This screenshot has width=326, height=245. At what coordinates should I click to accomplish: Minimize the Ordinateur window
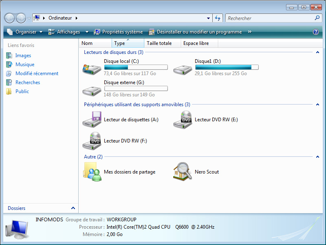point(292,7)
